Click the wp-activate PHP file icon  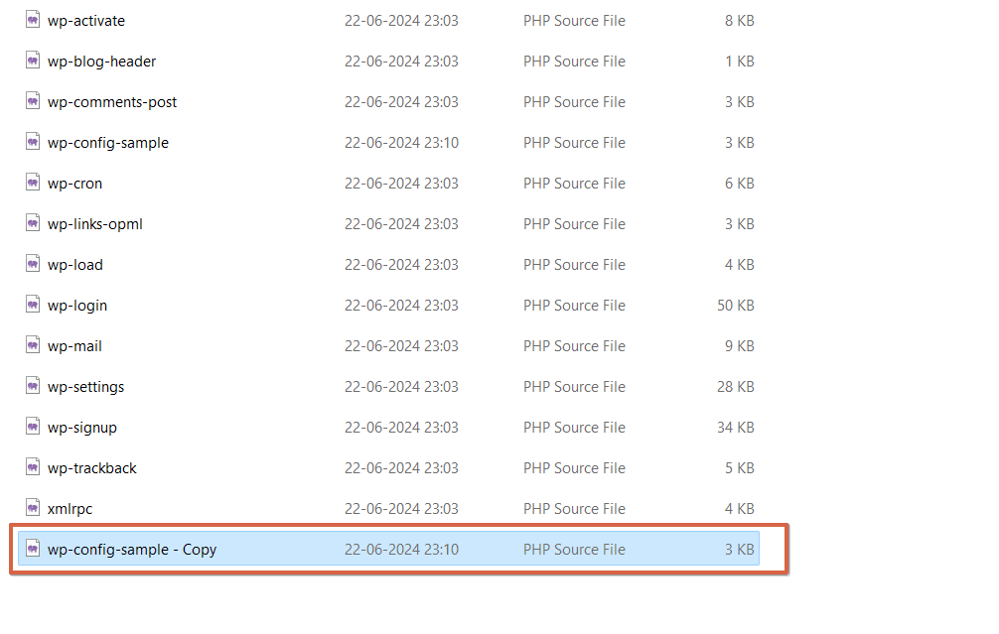[x=33, y=20]
